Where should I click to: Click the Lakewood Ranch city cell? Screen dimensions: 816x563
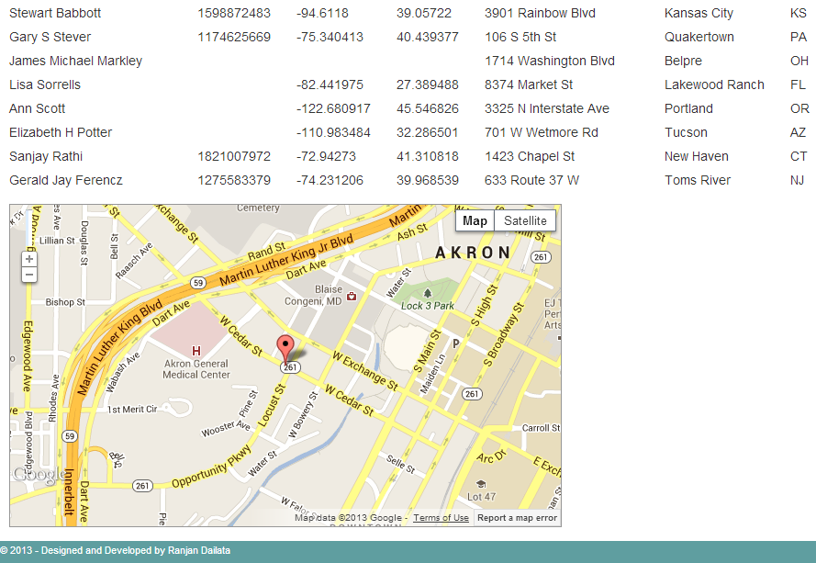(714, 84)
